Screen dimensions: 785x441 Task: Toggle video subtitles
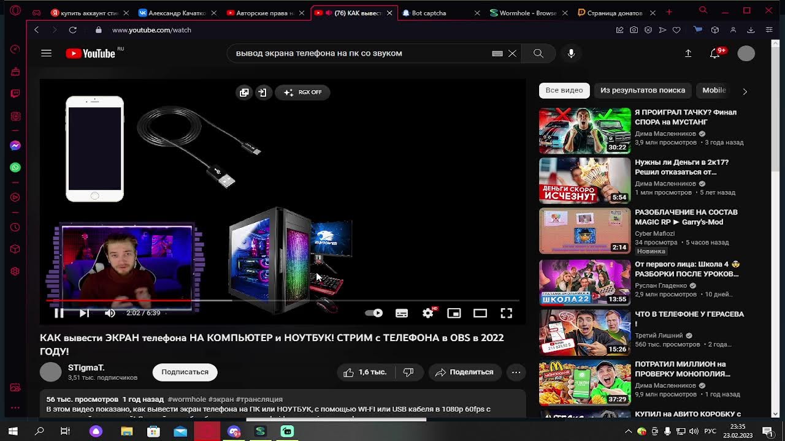402,313
